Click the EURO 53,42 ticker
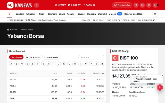 click(100, 20)
